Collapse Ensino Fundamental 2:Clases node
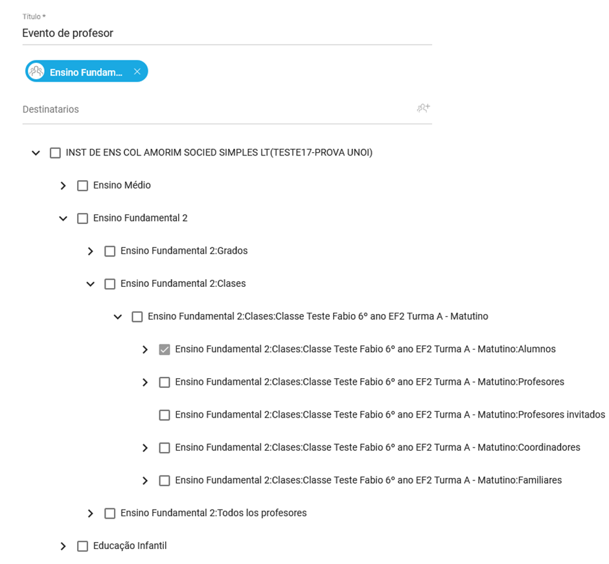This screenshot has width=609, height=564. (90, 284)
